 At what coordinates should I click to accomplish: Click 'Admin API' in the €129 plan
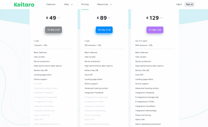tap(140, 119)
